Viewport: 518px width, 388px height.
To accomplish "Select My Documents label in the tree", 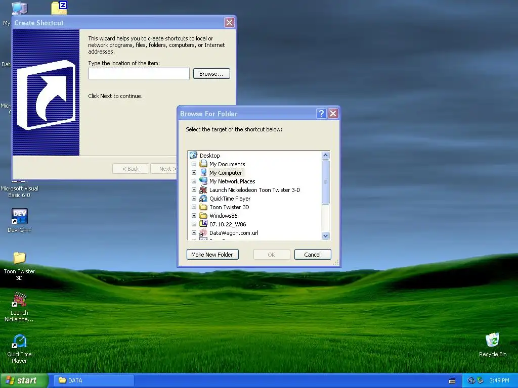I will (227, 164).
